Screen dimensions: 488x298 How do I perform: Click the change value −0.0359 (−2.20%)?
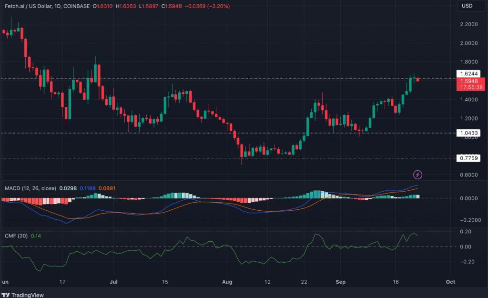[207, 6]
